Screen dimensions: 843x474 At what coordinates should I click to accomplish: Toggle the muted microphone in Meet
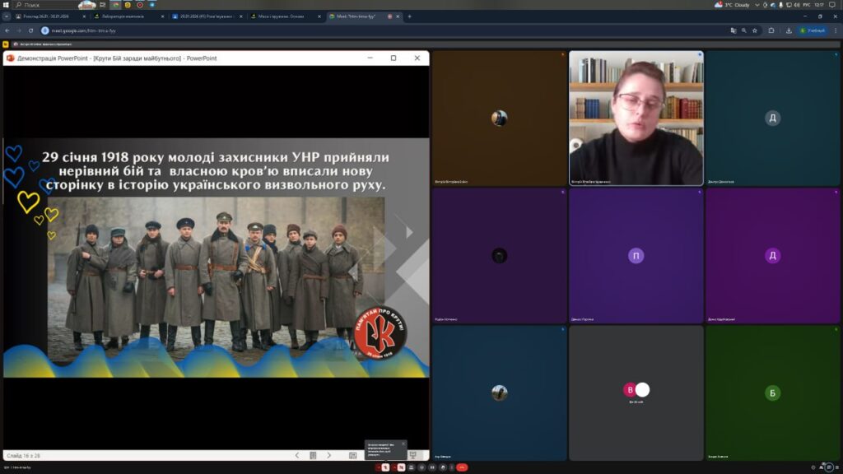click(x=384, y=467)
